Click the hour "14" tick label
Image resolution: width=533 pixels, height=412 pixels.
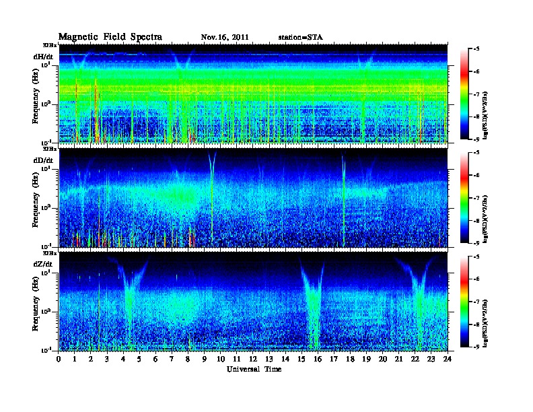(285, 359)
